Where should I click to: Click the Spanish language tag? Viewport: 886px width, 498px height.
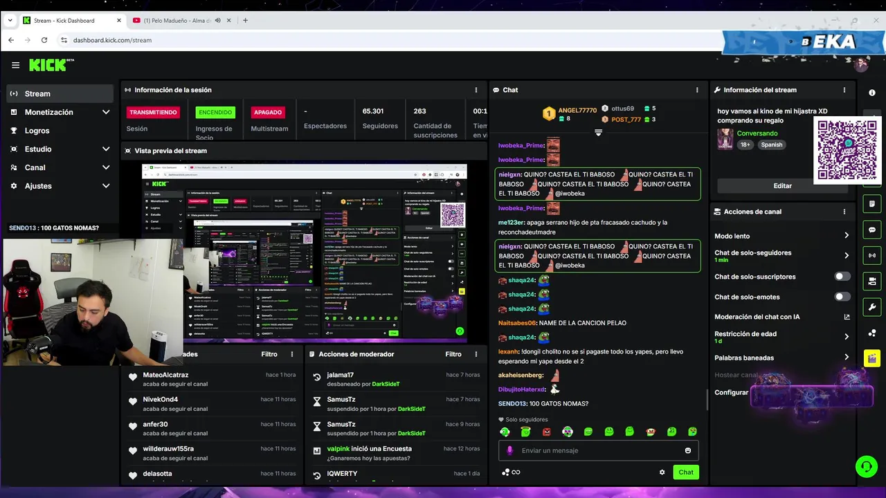(x=771, y=145)
